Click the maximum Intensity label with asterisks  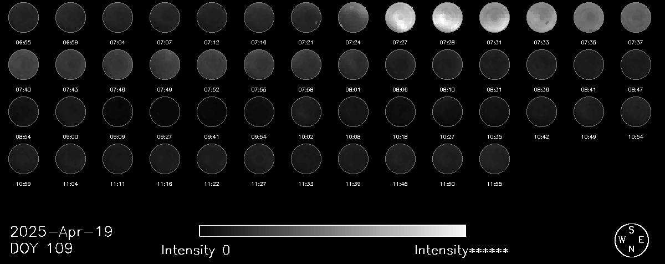[x=461, y=250]
